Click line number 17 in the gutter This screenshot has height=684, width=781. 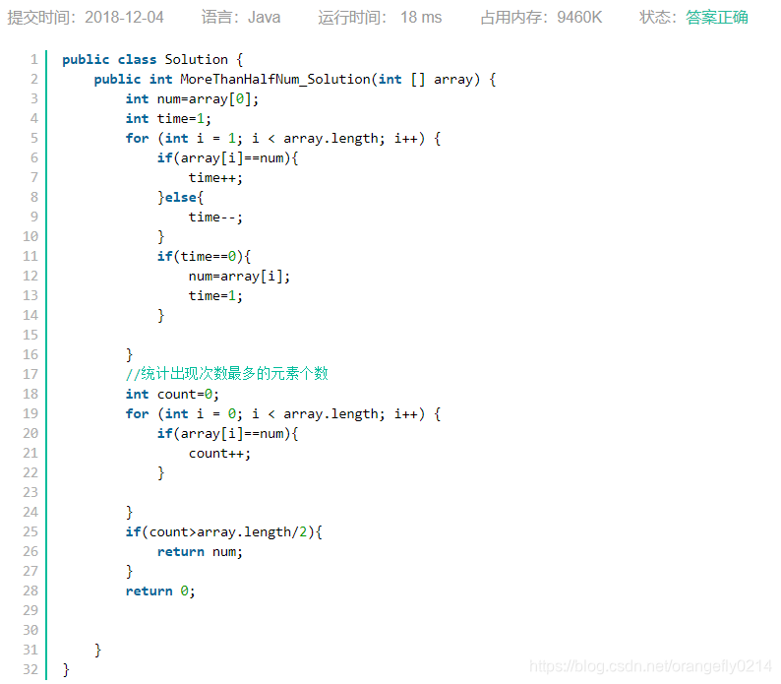(30, 374)
